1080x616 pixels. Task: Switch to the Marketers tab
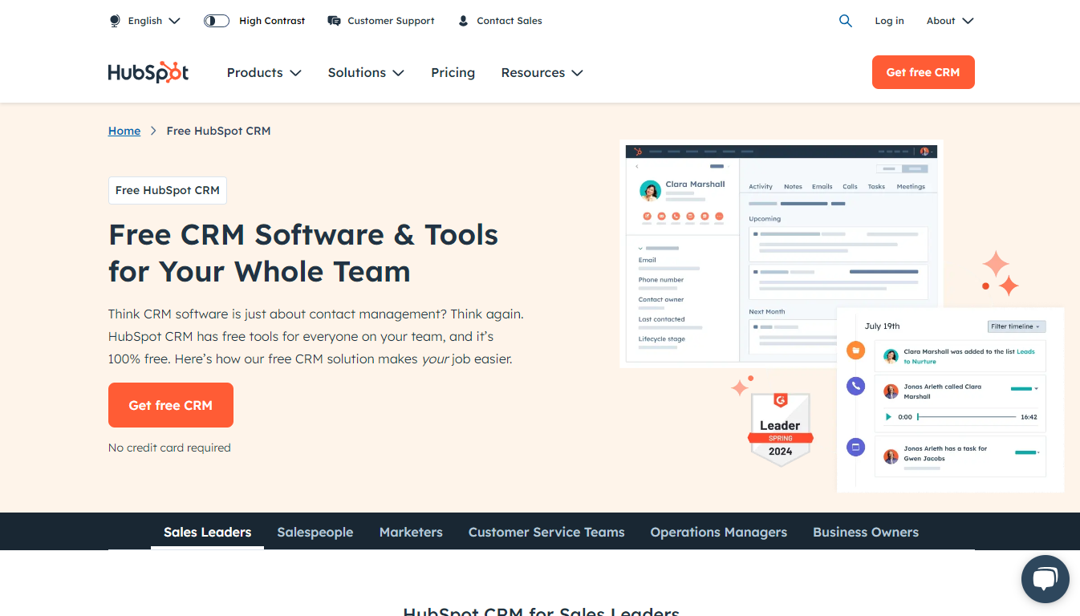pos(411,532)
